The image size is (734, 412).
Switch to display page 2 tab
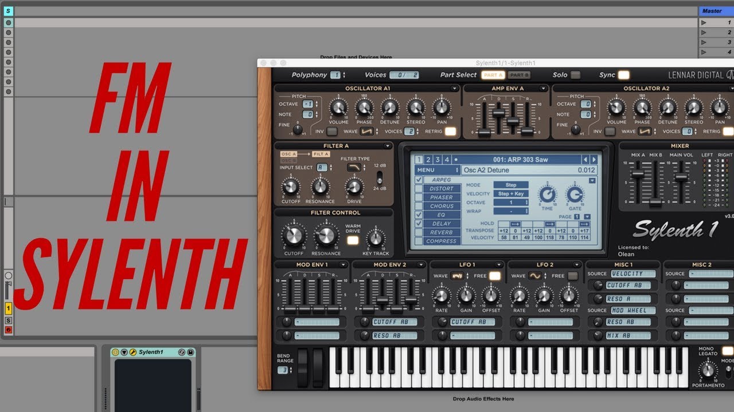click(428, 160)
